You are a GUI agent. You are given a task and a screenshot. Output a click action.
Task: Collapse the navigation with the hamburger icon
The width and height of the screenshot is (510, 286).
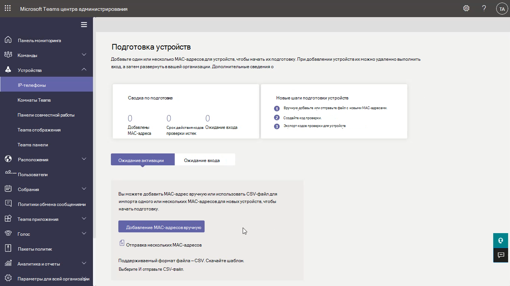click(x=84, y=25)
